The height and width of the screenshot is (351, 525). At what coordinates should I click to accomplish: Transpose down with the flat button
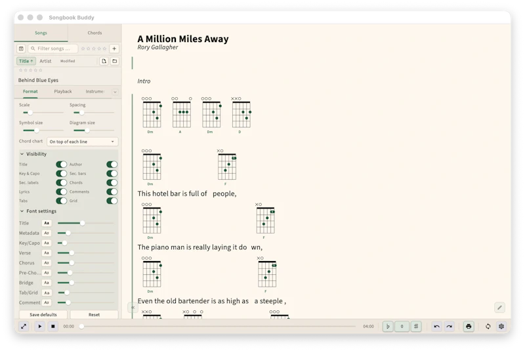coord(388,326)
